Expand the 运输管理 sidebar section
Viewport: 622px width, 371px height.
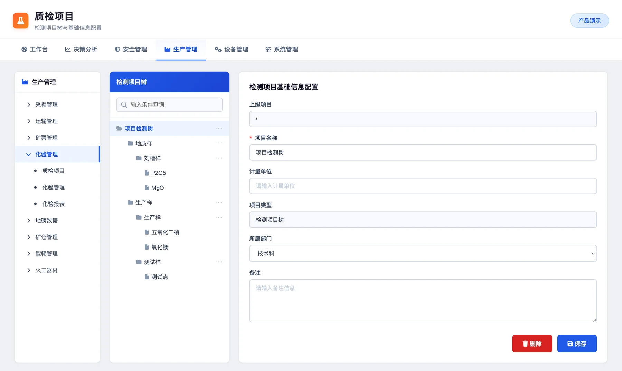coord(57,121)
